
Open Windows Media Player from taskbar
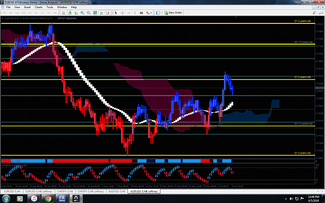click(x=20, y=199)
